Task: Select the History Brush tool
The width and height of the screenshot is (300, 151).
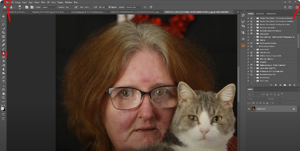Action: (x=4, y=57)
